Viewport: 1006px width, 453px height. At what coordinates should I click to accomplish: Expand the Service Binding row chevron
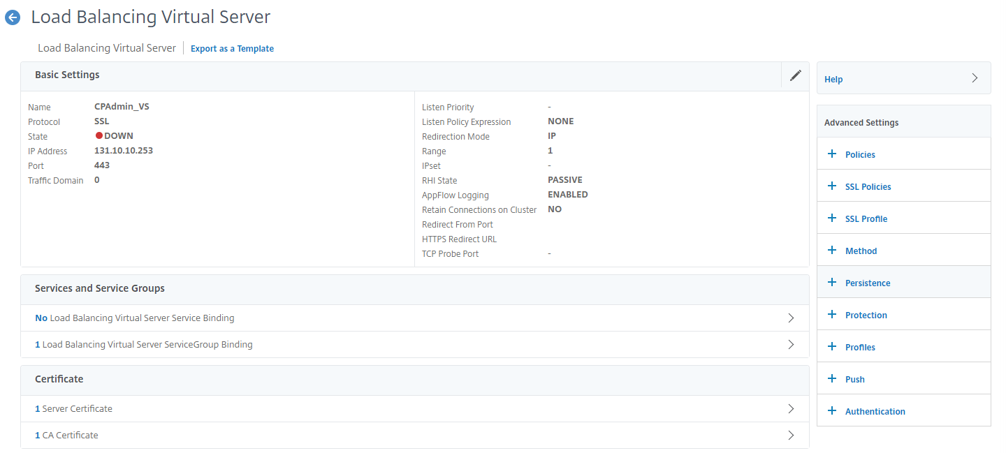(791, 318)
